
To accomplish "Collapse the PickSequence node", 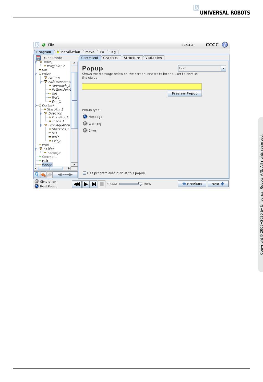I will [41, 125].
